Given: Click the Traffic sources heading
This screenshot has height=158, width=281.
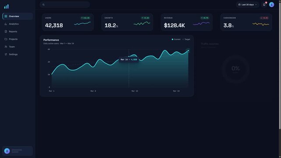Looking at the screenshot, I should [x=210, y=44].
